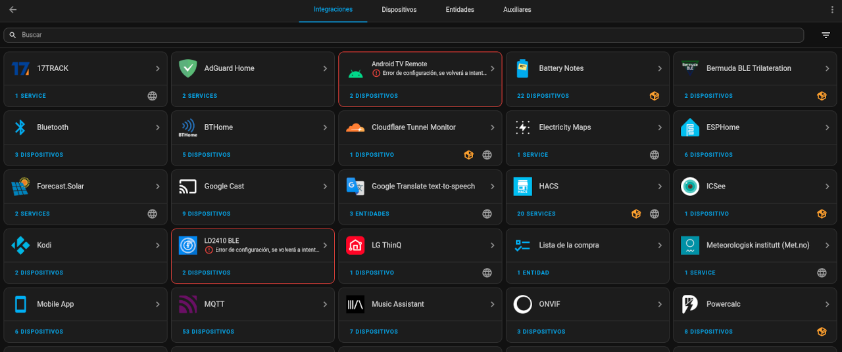Viewport: 842px width, 352px height.
Task: Click the back arrow icon
Action: coord(13,10)
